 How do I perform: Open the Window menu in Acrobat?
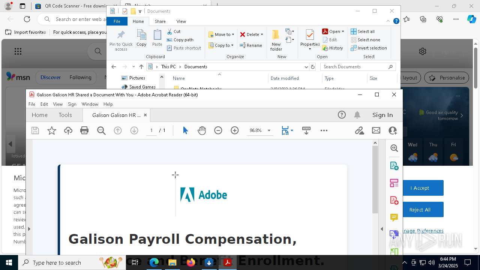90,104
